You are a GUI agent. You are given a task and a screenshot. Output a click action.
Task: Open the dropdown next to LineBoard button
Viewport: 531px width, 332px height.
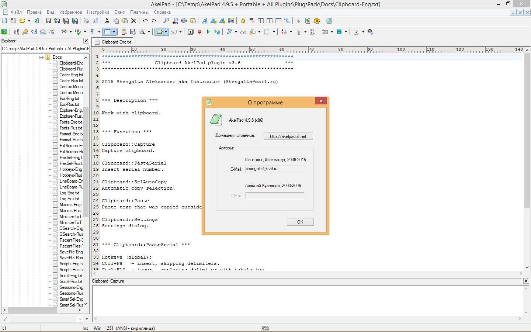click(x=114, y=32)
